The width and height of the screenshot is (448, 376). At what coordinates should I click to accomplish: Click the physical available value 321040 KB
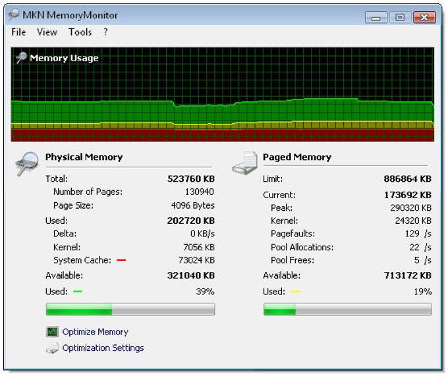[x=191, y=275]
